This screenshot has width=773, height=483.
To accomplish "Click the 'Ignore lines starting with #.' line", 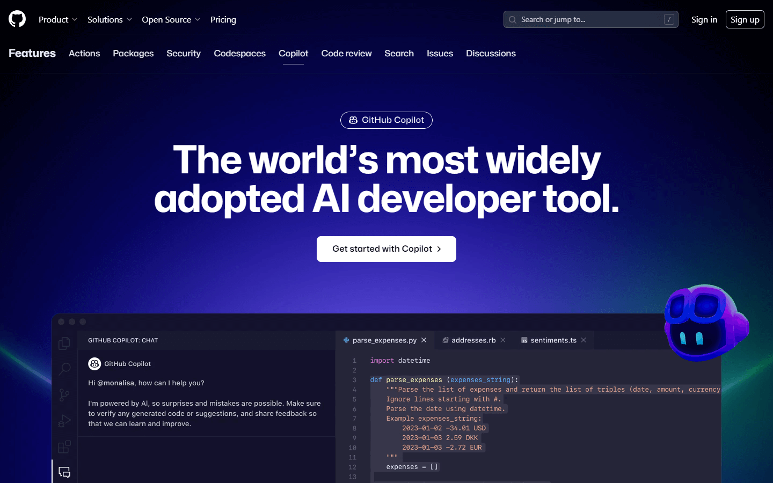I will 443,399.
